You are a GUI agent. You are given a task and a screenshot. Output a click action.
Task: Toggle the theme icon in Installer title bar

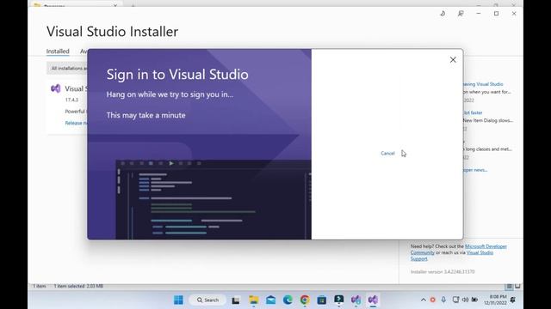coord(443,14)
